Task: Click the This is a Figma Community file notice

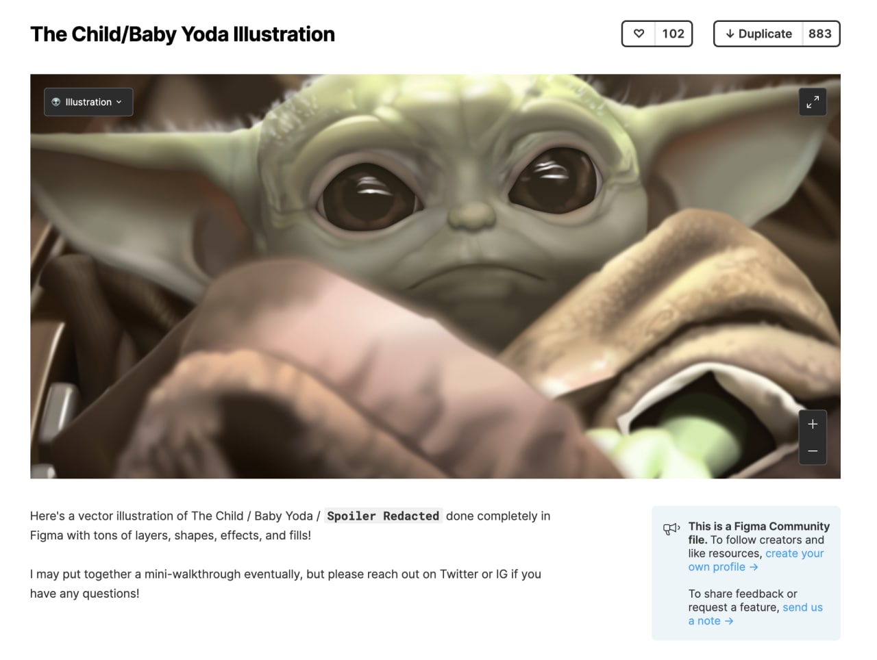Action: tap(746, 573)
